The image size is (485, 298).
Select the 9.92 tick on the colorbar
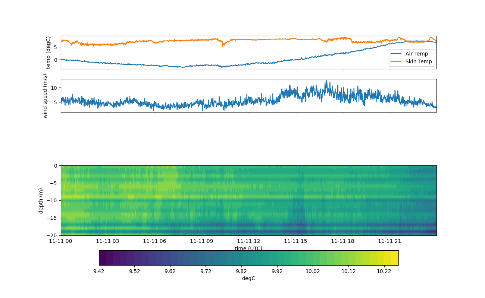coord(277,271)
